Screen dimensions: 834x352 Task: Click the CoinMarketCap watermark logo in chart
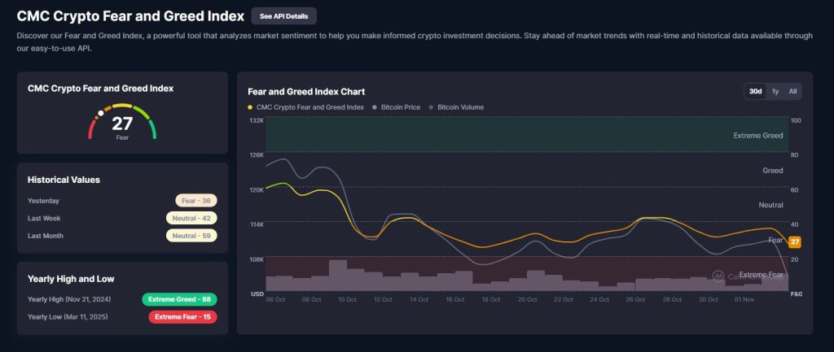(718, 276)
